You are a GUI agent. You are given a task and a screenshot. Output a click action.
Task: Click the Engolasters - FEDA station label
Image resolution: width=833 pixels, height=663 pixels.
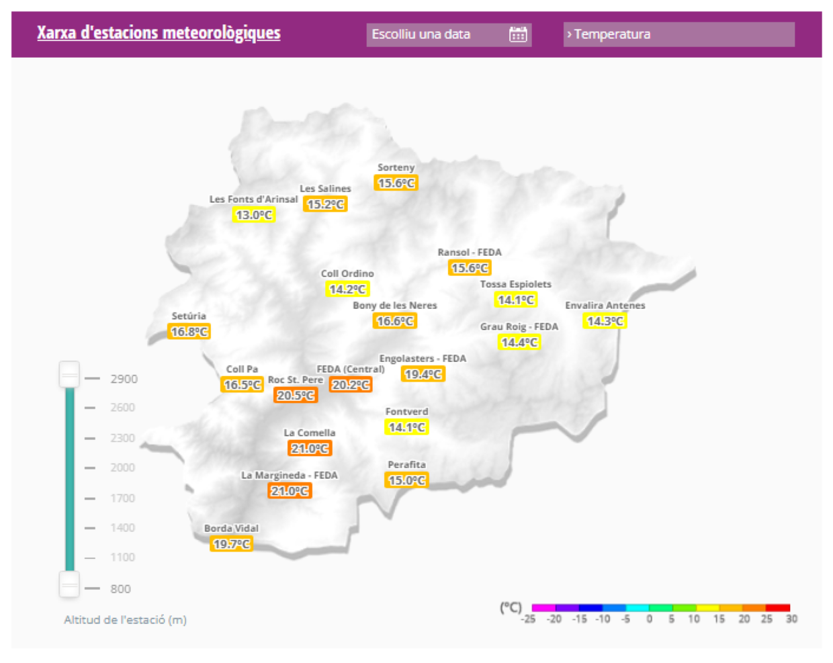tap(423, 358)
